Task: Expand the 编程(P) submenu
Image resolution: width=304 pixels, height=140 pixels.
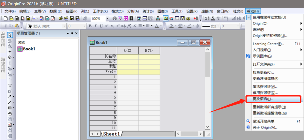Action: point(274,30)
